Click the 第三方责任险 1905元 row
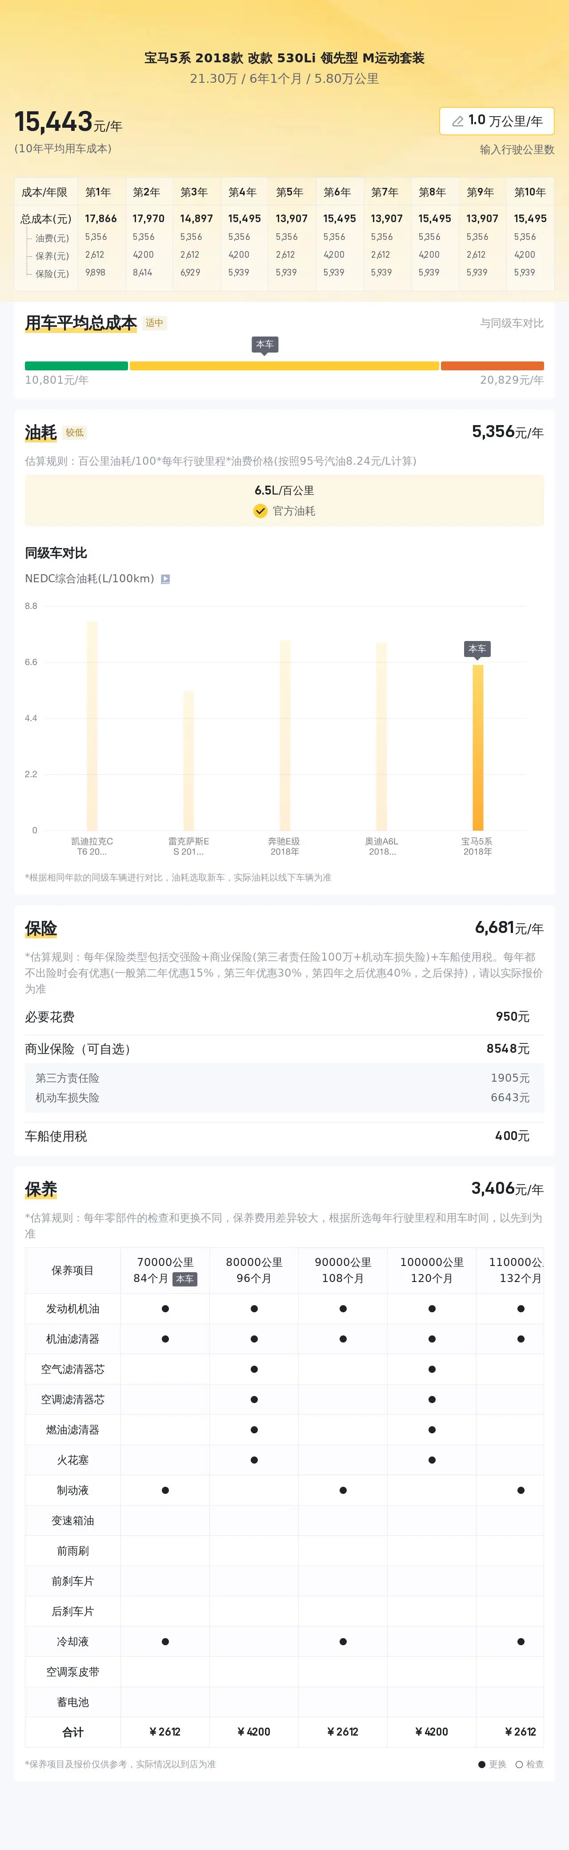Screen dimensions: 569x1850 pos(284,1078)
